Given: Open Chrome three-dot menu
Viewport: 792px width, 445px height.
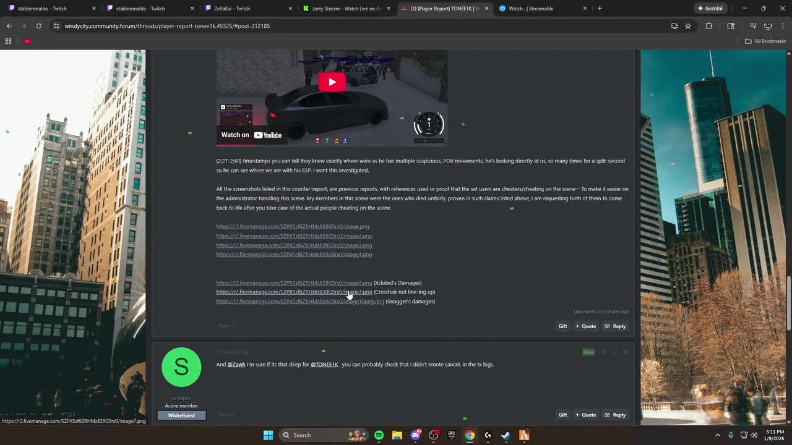Looking at the screenshot, I should (782, 26).
